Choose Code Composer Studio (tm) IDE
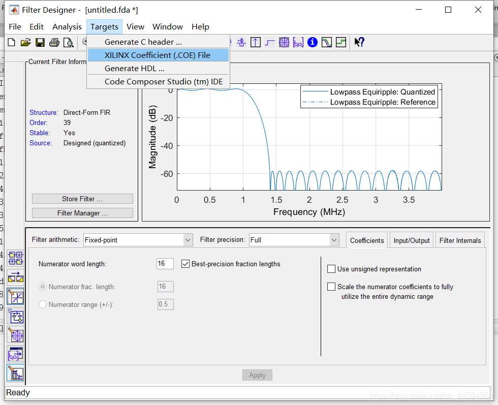 pos(158,82)
